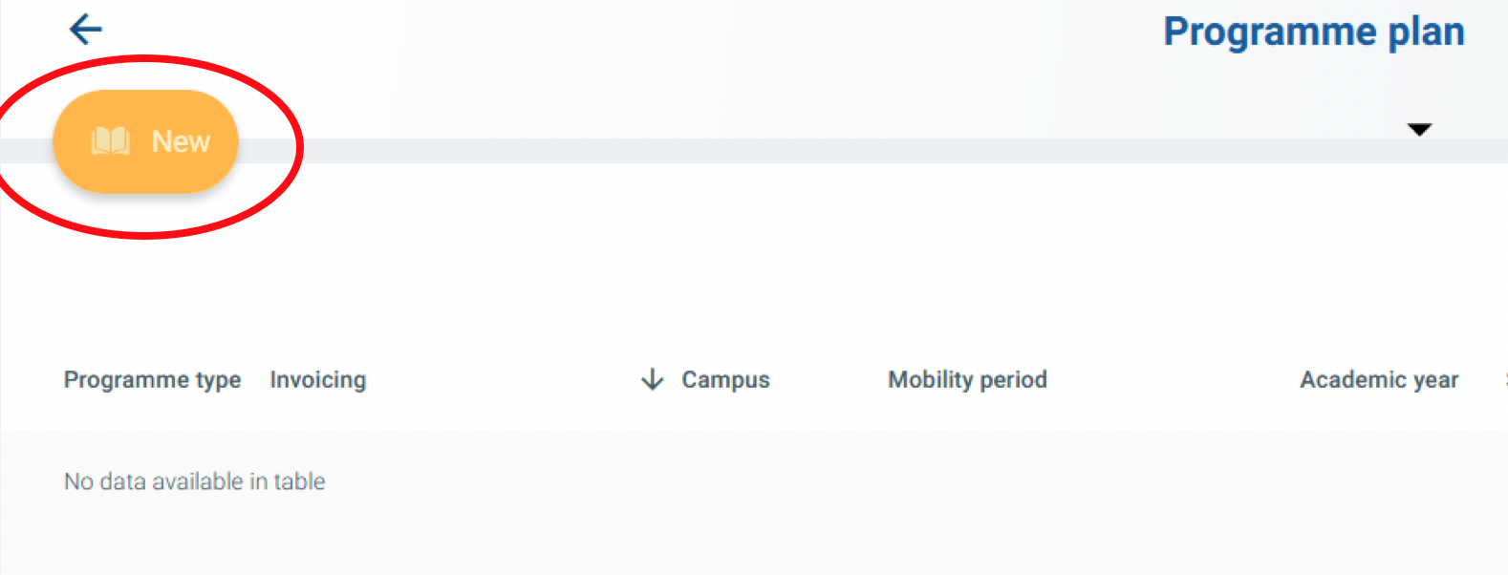The image size is (1508, 575).
Task: Go back using the left arrow icon
Action: 86,29
